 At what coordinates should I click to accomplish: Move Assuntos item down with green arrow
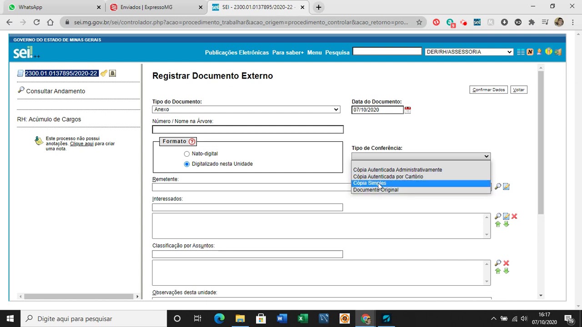point(506,271)
